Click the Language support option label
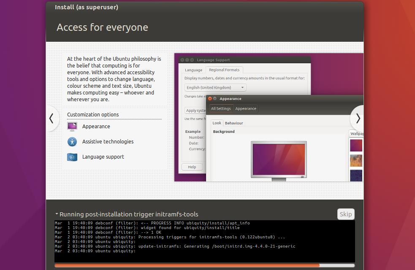The width and height of the screenshot is (415, 270). coord(103,157)
